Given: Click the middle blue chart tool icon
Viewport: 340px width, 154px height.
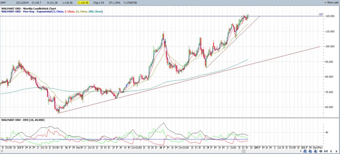Looking at the screenshot, I should (x=310, y=151).
